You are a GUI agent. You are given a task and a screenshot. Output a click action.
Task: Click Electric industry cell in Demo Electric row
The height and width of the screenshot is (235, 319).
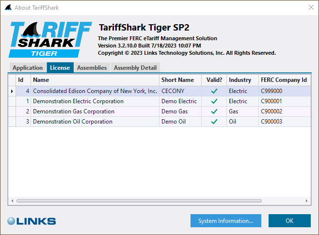tap(242, 101)
